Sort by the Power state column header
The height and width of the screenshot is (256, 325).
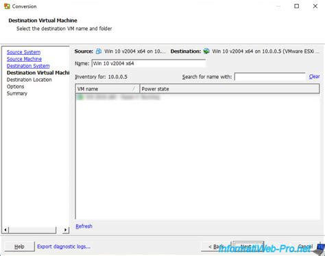(230, 89)
